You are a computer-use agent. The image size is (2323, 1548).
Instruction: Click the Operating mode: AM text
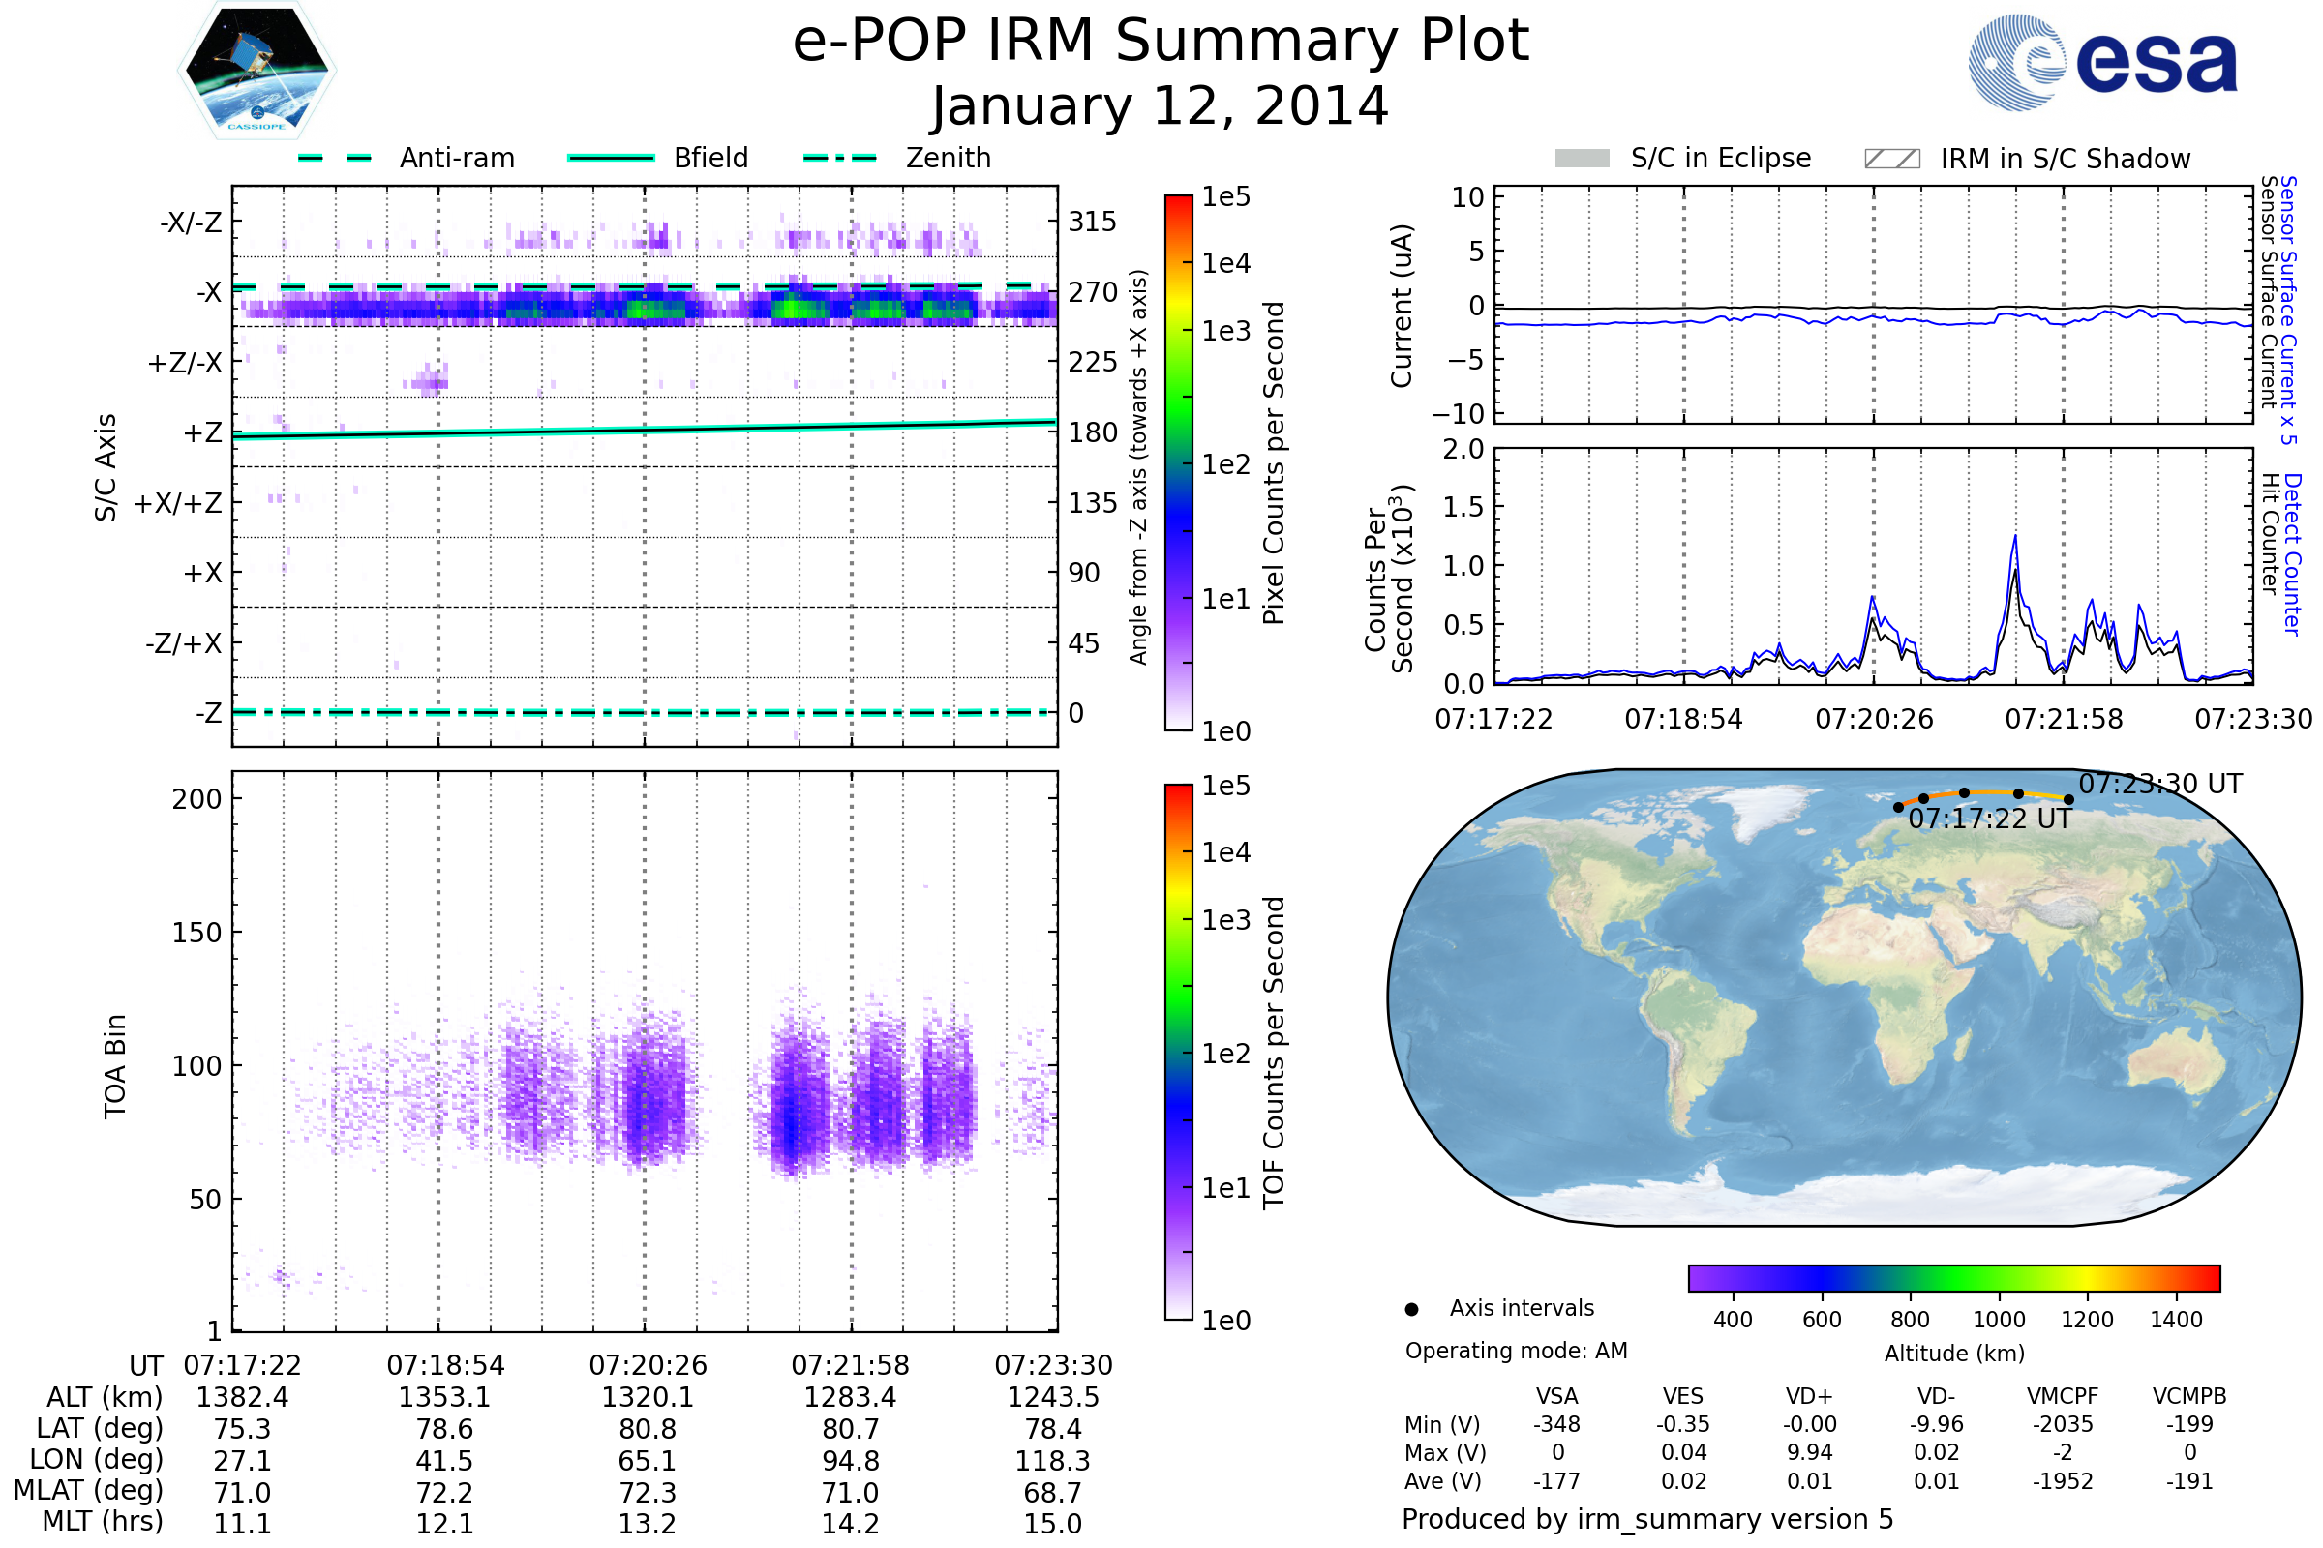click(1516, 1351)
